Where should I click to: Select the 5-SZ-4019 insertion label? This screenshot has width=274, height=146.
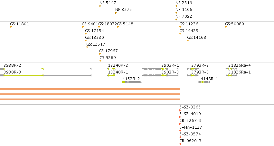click(190, 114)
